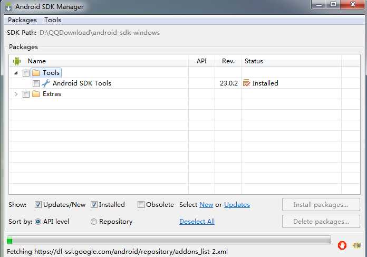Click the SDK path D:\QQDownload\android-sdk-windows text
This screenshot has width=367, height=257.
100,33
